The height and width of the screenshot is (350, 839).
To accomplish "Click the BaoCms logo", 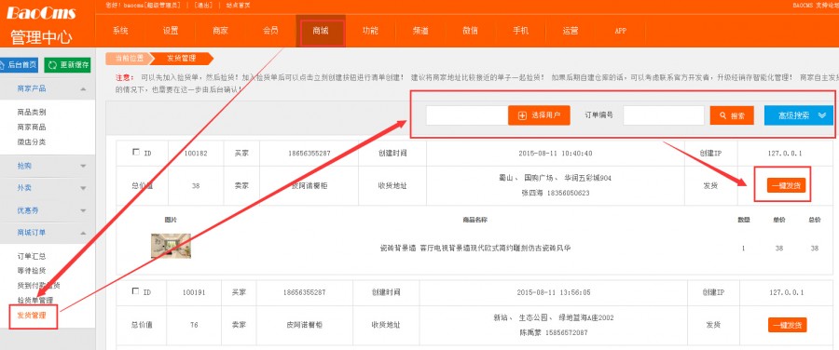I will [x=41, y=13].
